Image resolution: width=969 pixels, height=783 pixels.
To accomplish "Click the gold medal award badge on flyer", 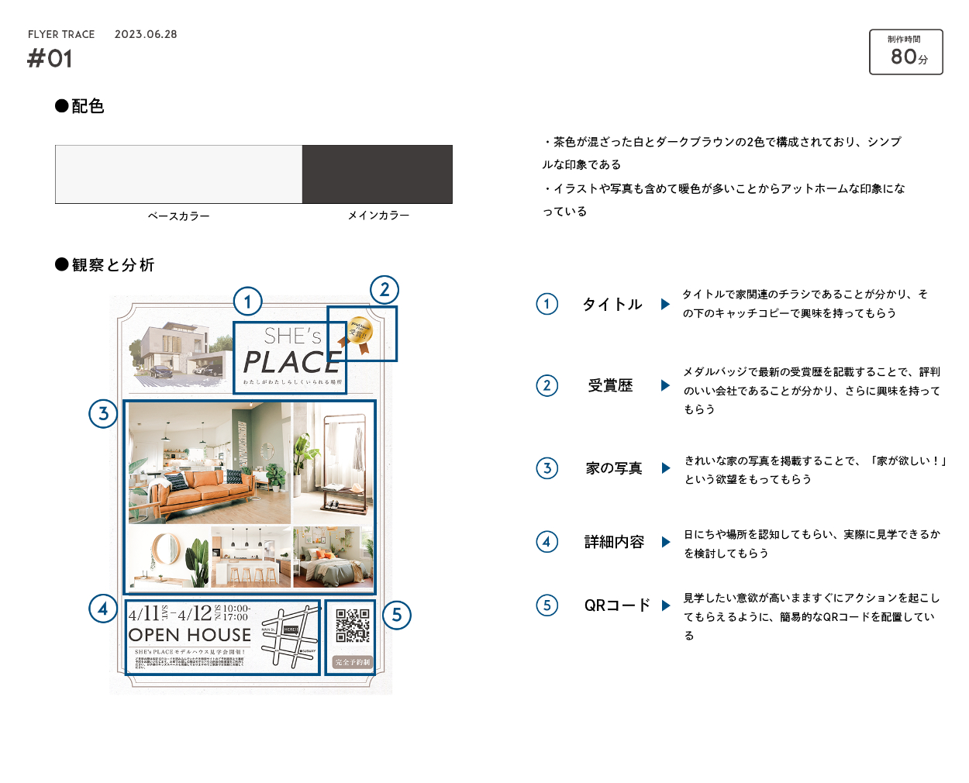I will pyautogui.click(x=358, y=336).
